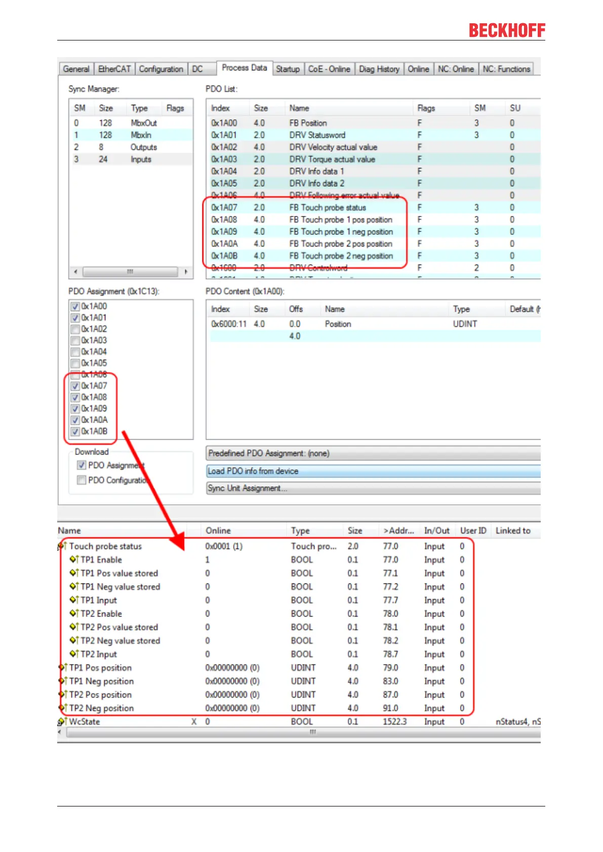603x852 pixels.
Task: Click the TP1 Pos position icon
Action: pos(63,668)
